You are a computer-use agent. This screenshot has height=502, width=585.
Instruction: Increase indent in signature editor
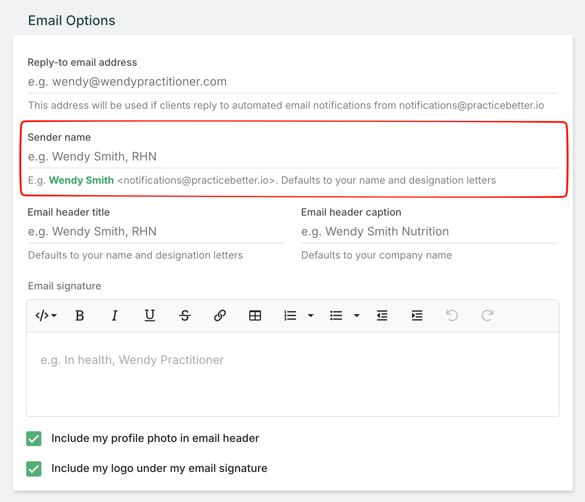[417, 316]
